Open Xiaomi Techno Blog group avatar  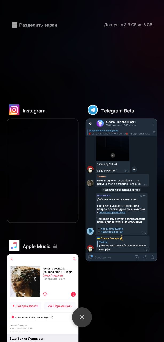point(100,123)
